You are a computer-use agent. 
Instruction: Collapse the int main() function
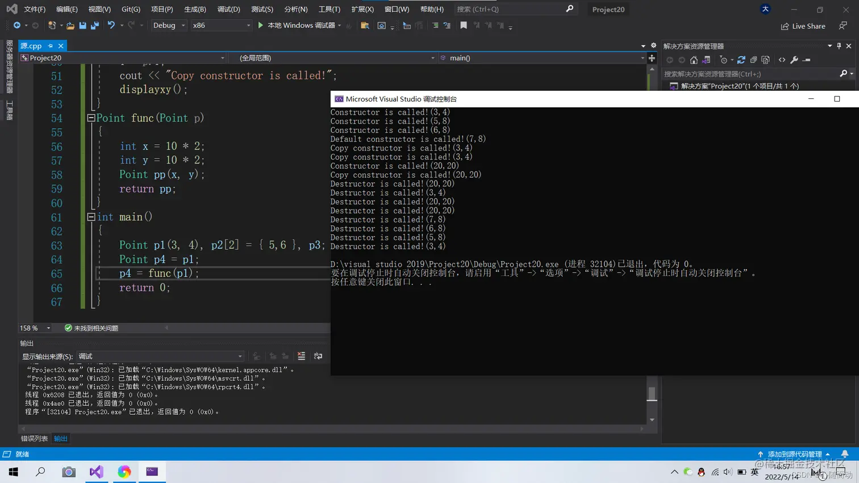(x=91, y=217)
